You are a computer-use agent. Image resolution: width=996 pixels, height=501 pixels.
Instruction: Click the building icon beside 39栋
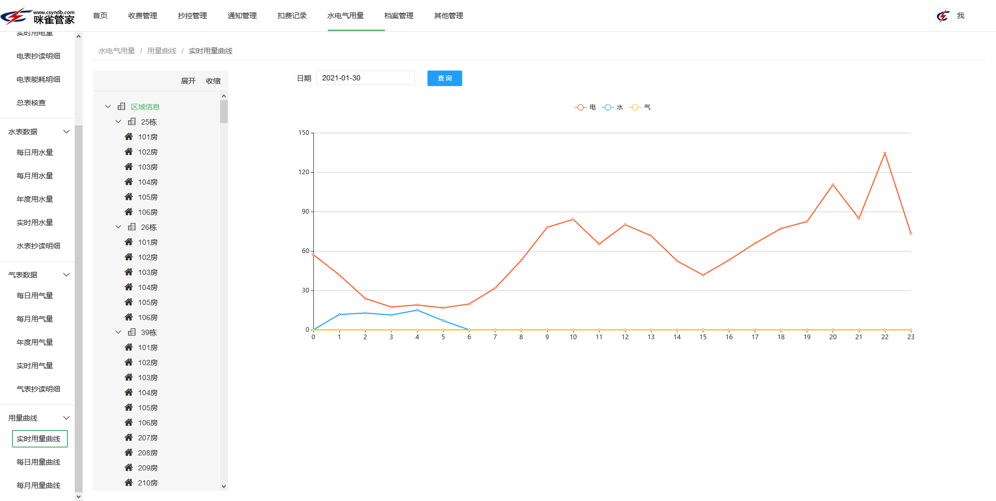click(132, 332)
